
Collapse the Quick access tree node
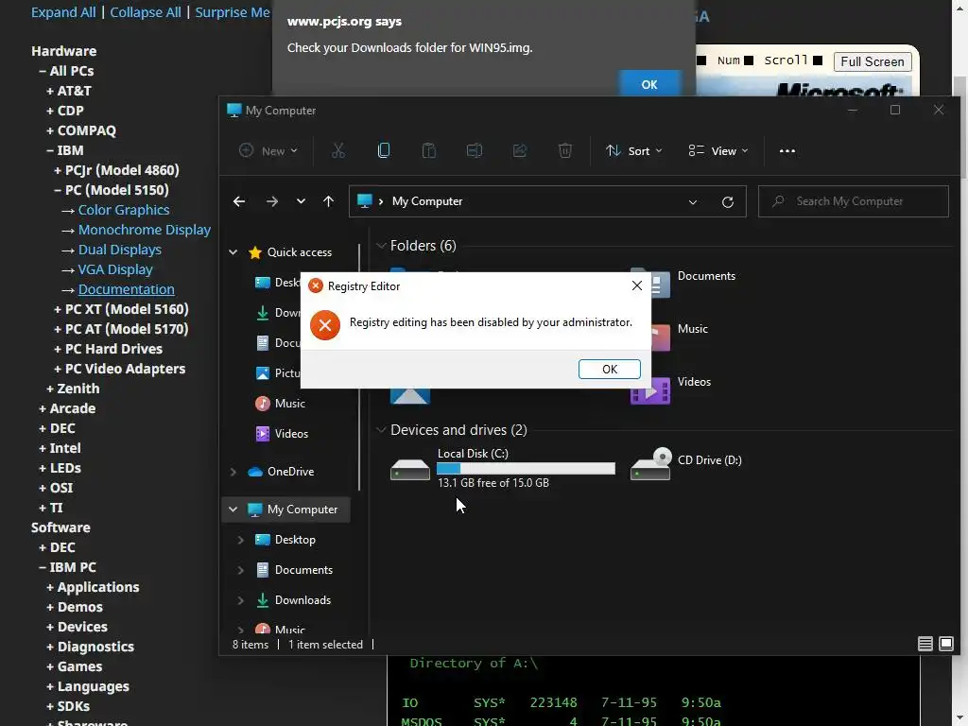pyautogui.click(x=233, y=251)
